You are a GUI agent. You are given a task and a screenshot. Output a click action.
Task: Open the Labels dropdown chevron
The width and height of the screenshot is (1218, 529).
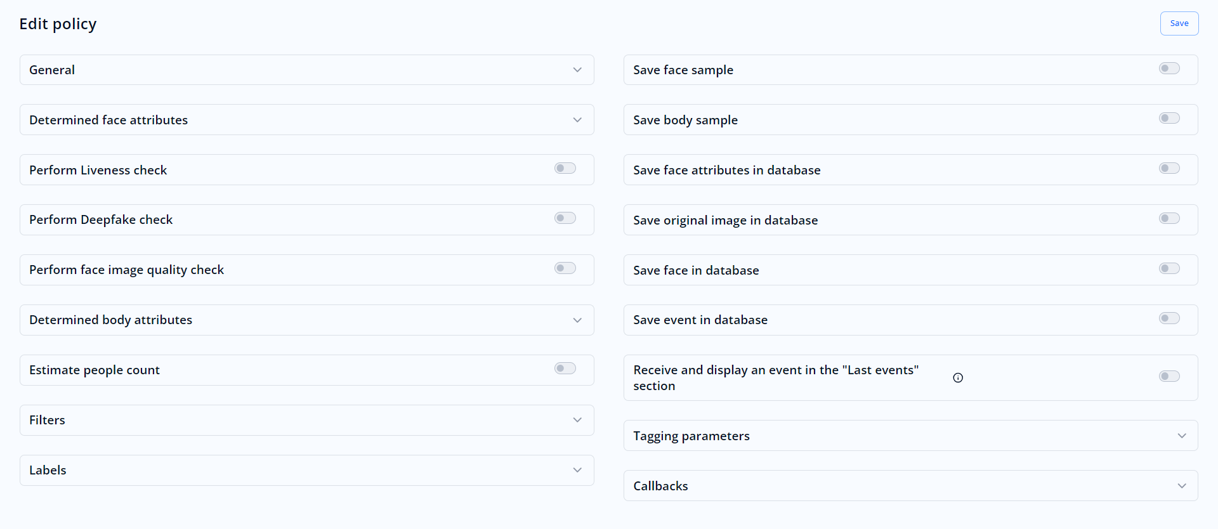coord(577,470)
